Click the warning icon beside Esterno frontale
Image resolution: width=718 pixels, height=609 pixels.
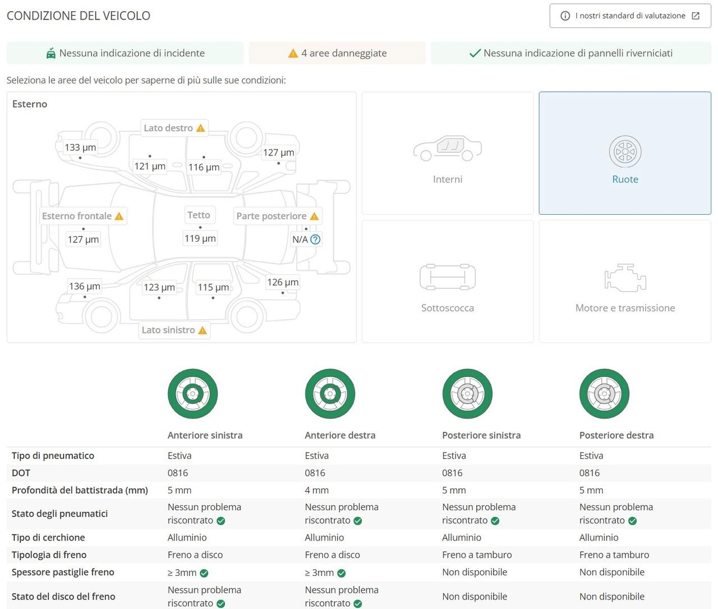coord(119,216)
